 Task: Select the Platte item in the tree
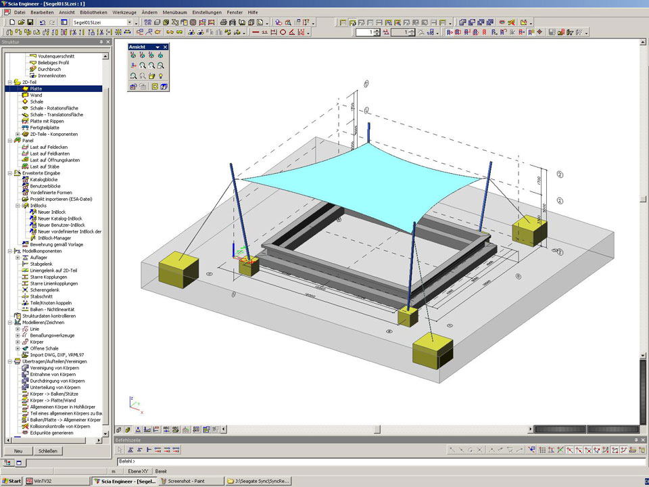[36, 89]
